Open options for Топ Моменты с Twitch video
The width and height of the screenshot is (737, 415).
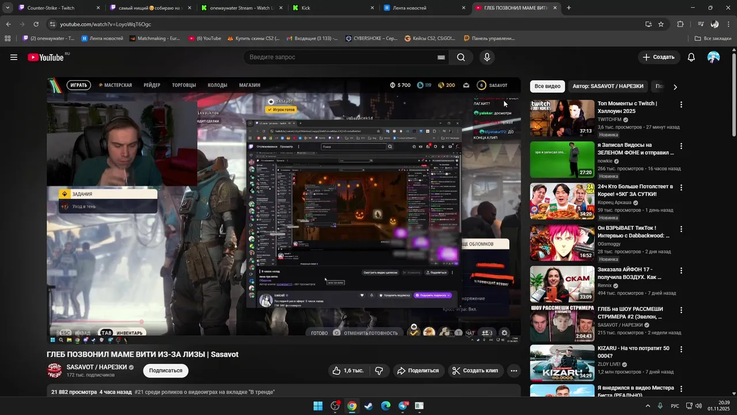tap(681, 105)
